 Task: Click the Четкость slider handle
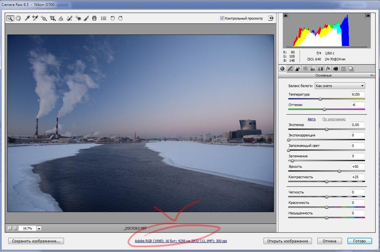[327, 196]
